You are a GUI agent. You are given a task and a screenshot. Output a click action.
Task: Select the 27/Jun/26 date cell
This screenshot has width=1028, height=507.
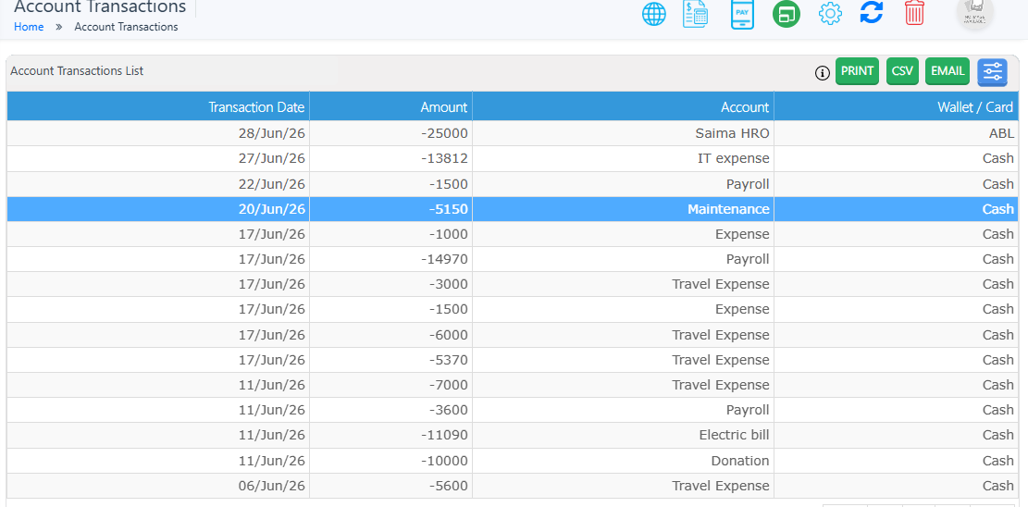[158, 159]
